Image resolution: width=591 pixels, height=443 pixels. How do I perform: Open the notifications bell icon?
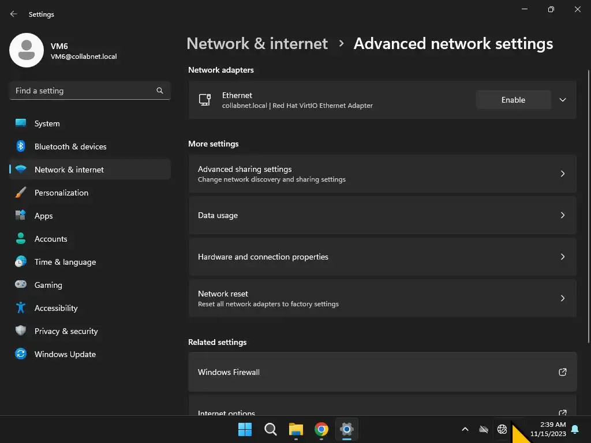pyautogui.click(x=575, y=429)
